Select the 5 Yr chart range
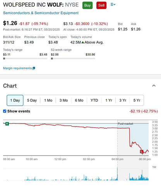Viewport: 161px width, 193px height. coord(137,100)
